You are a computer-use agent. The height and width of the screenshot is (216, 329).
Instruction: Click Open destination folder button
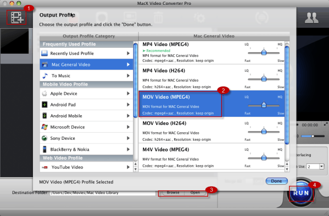click(x=195, y=192)
